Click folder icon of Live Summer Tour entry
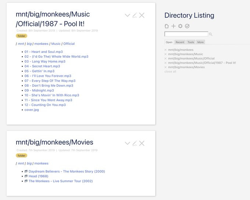Viewport: 250px width, 200px height. (26, 181)
